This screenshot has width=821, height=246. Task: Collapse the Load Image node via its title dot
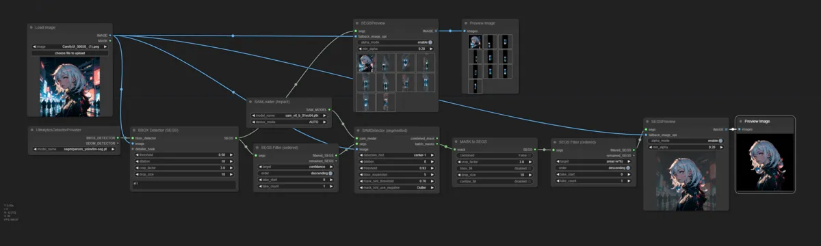31,27
